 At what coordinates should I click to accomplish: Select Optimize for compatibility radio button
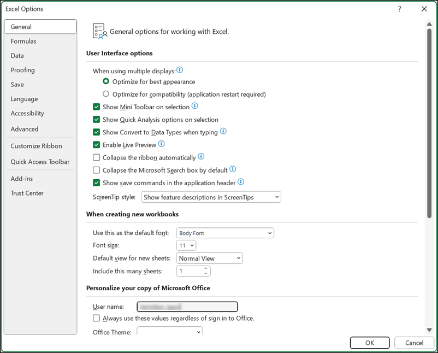106,94
